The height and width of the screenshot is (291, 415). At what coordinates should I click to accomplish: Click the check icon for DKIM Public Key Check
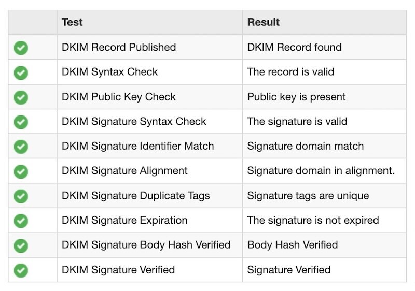pos(21,97)
